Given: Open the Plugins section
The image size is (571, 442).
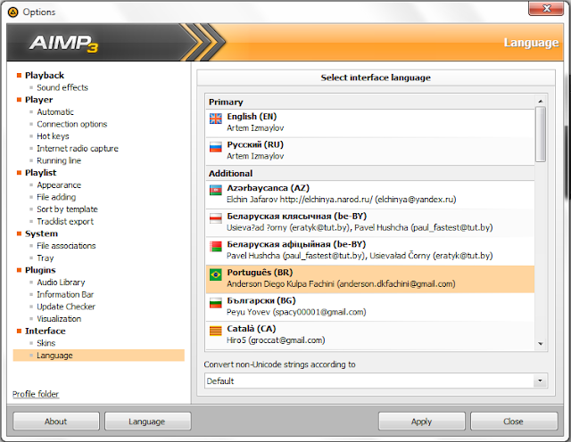Looking at the screenshot, I should pyautogui.click(x=40, y=270).
